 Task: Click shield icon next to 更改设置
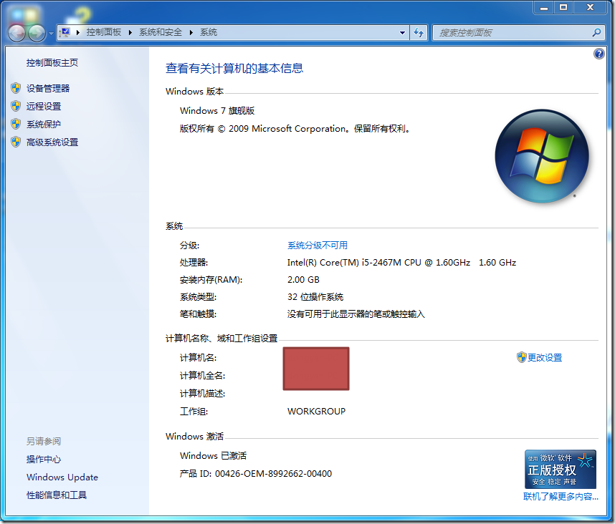[x=521, y=357]
